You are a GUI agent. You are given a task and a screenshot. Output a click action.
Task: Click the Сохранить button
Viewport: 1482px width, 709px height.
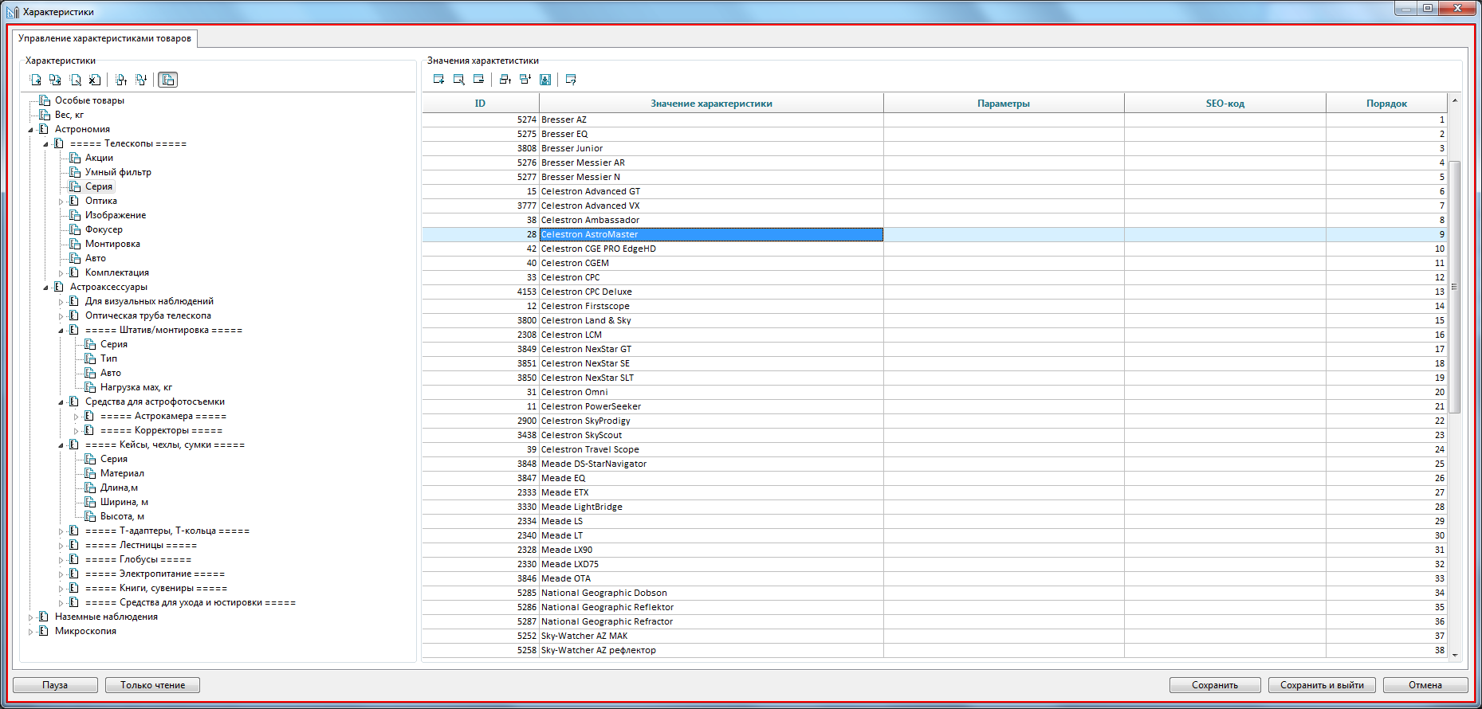(1215, 685)
